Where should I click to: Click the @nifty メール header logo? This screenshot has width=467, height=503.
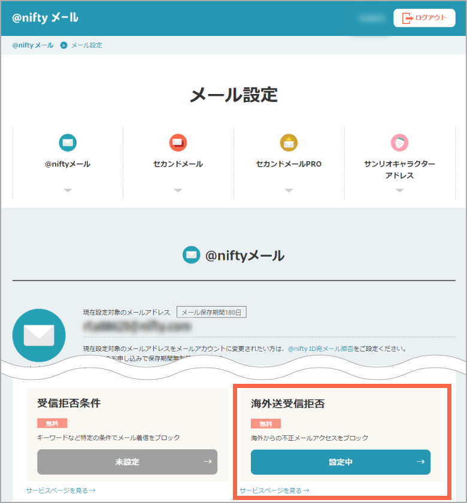pos(45,17)
